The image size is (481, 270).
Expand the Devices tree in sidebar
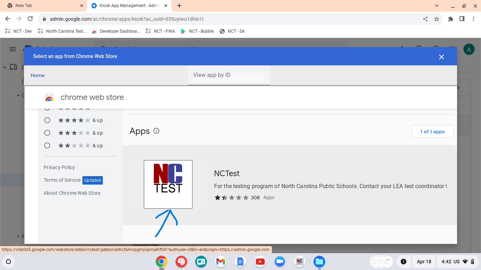point(5,67)
